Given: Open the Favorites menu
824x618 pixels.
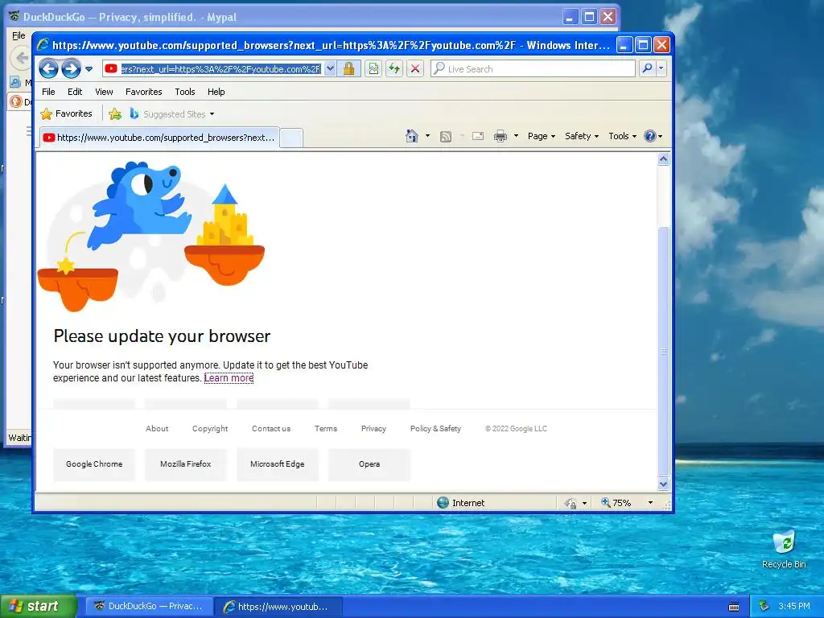Looking at the screenshot, I should 143,92.
